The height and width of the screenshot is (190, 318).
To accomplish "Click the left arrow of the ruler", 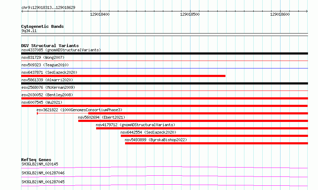I will 22,11.
